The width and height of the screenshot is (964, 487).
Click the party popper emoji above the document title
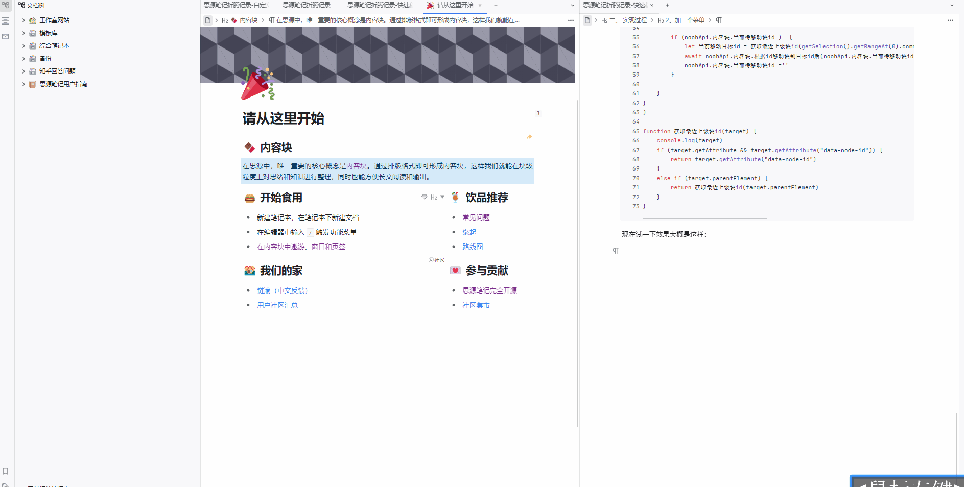tap(257, 83)
